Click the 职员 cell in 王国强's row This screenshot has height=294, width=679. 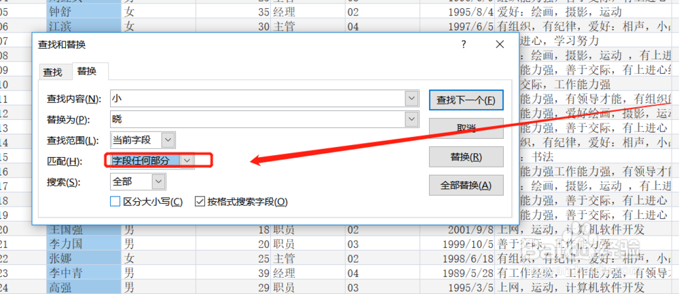(x=308, y=229)
